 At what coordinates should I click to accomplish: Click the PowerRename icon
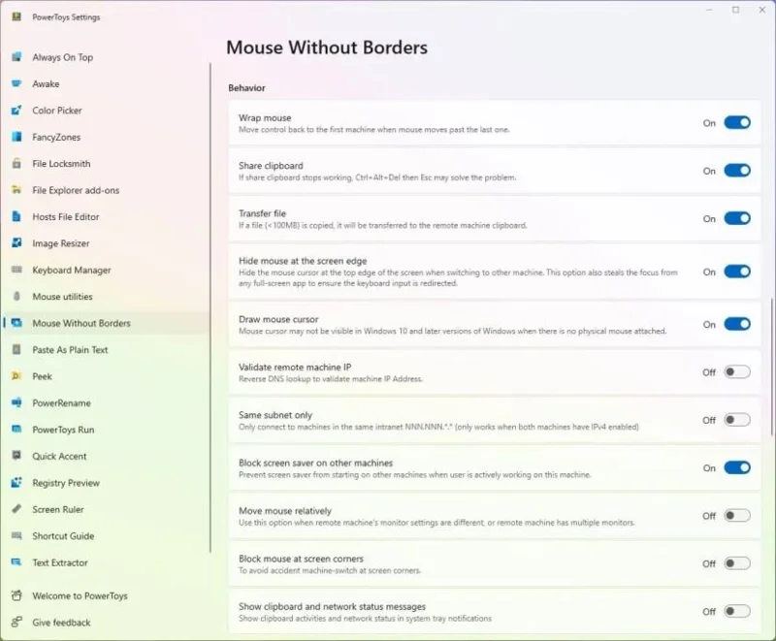tap(16, 403)
